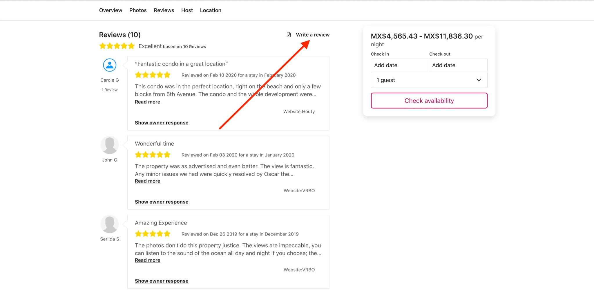The image size is (594, 292).
Task: Navigate to the Location section
Action: (211, 10)
